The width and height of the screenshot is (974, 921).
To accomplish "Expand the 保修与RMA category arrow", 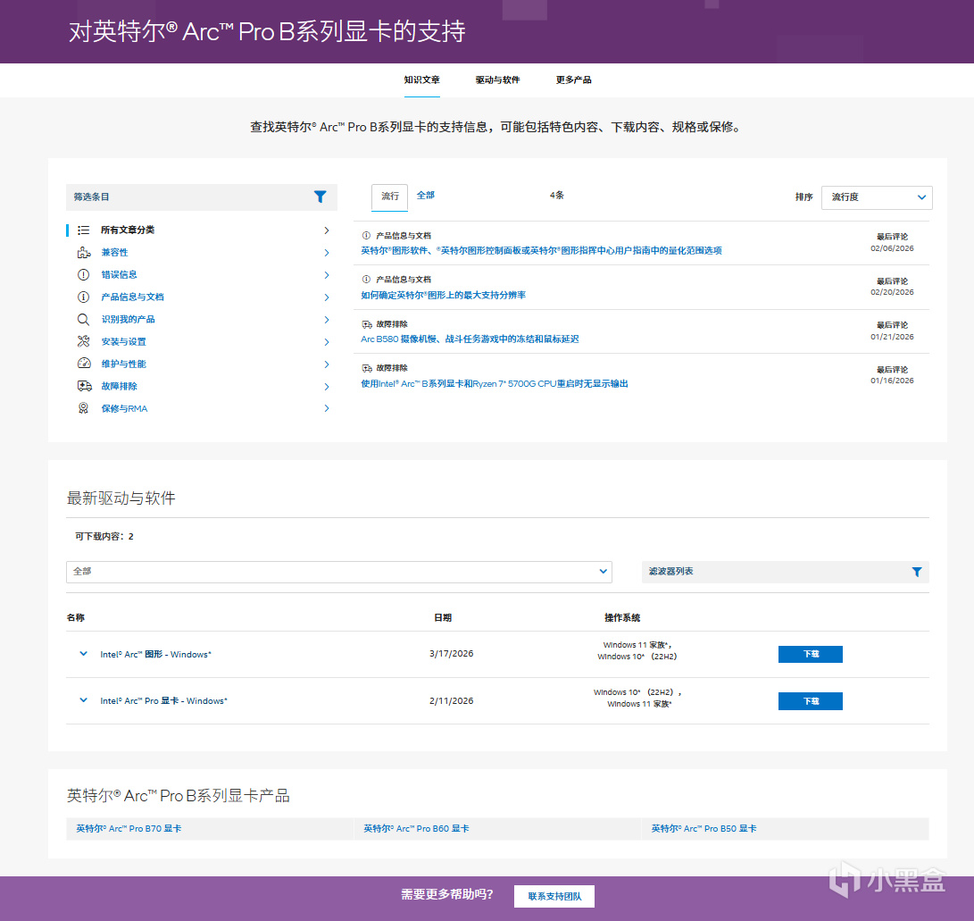I will [x=327, y=408].
